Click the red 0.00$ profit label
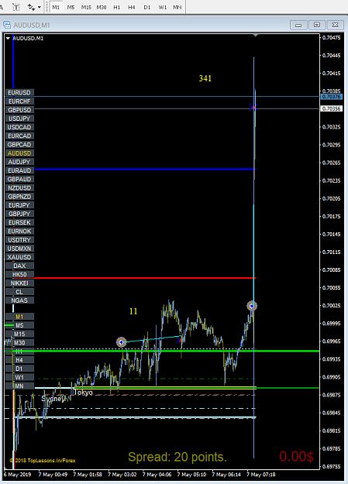 [x=296, y=456]
